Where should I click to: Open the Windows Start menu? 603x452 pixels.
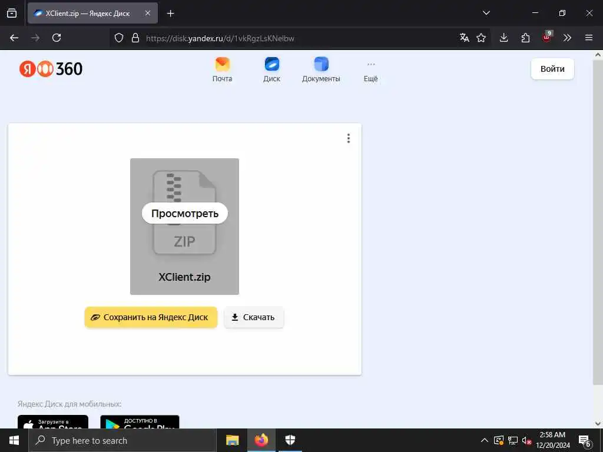pos(14,440)
